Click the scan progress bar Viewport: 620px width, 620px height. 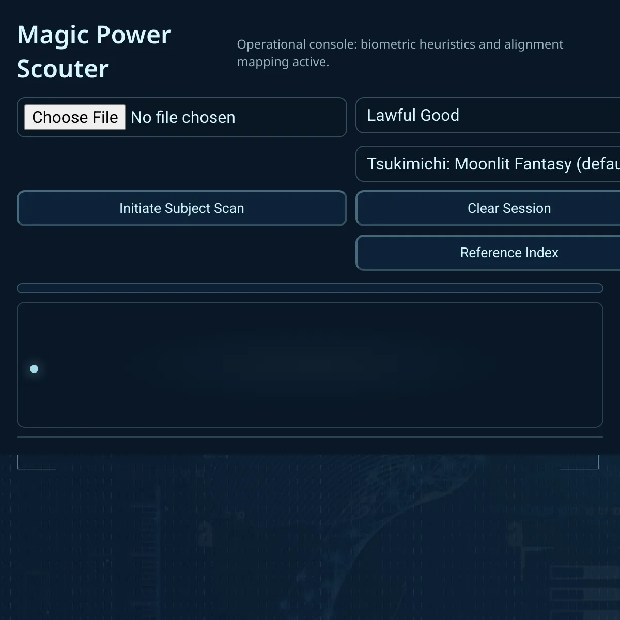310,288
